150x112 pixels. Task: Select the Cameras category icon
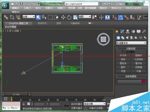(x=132, y=38)
